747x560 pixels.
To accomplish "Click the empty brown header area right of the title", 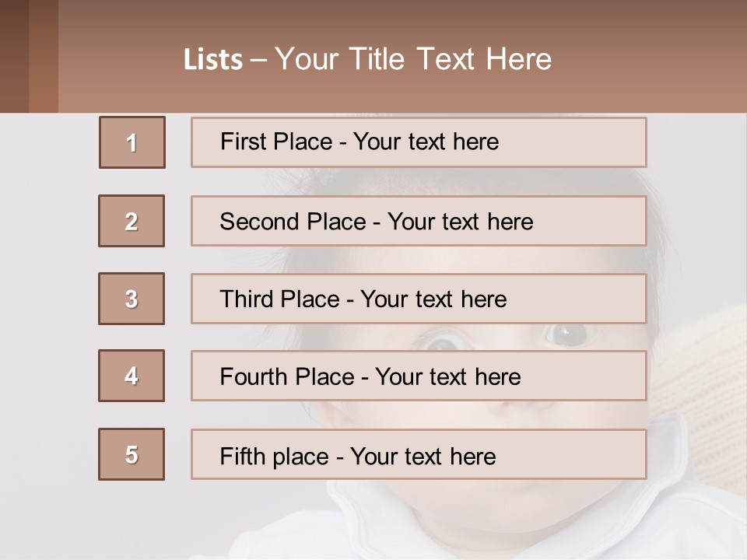I will click(654, 59).
